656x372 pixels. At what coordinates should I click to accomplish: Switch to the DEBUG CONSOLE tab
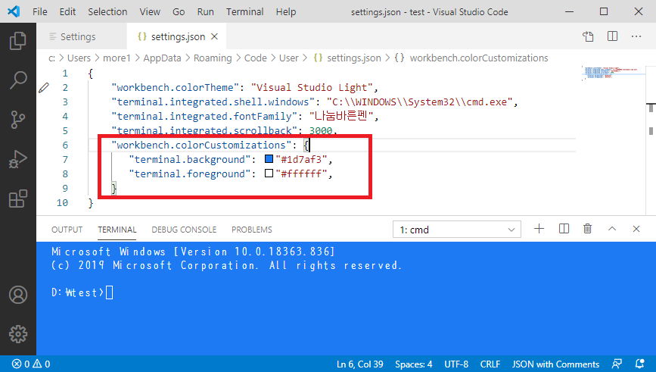184,230
